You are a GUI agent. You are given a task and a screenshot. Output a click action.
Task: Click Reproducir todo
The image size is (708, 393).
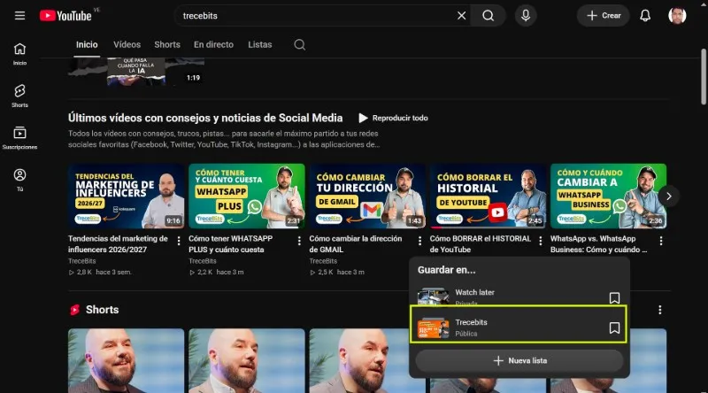[x=393, y=118]
